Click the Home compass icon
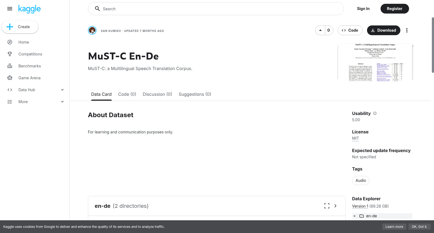Viewport: 434px width, 233px height. tap(10, 42)
